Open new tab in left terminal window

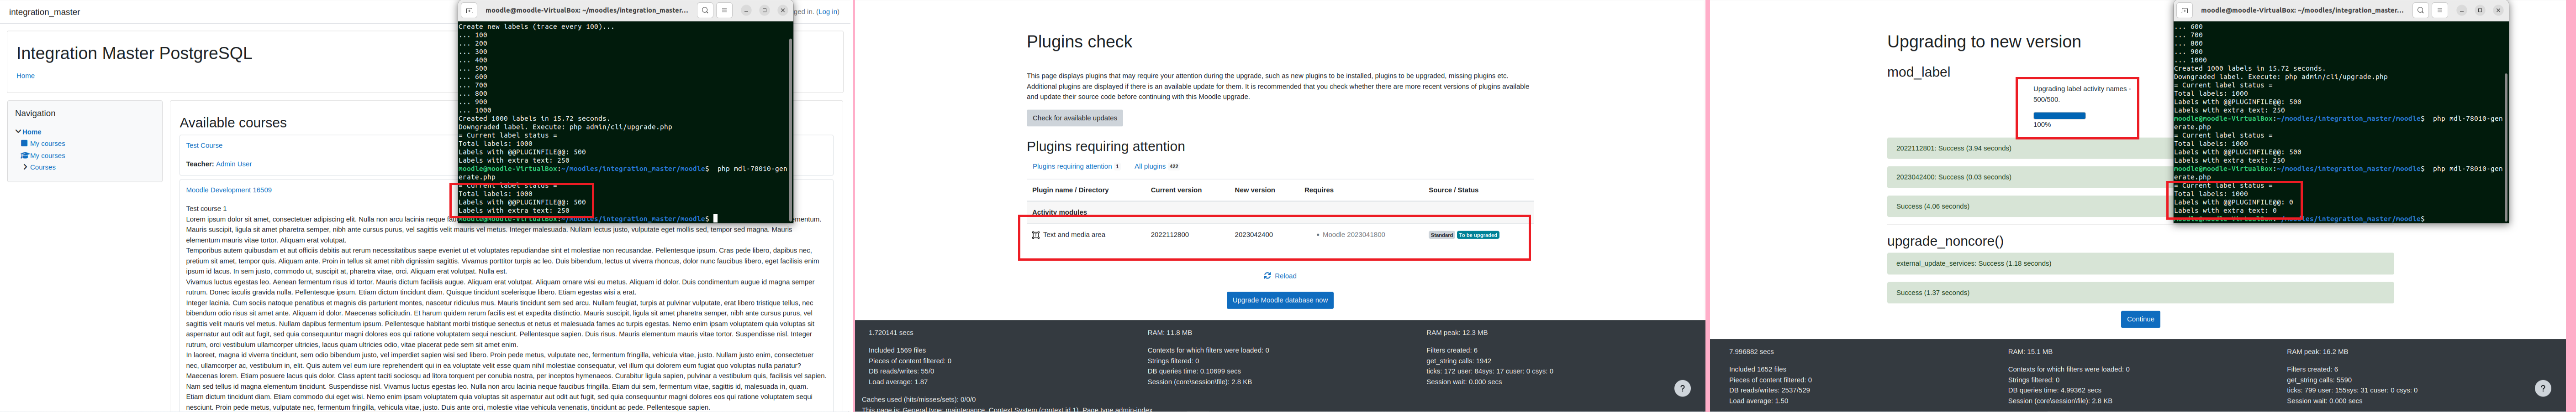tap(469, 10)
